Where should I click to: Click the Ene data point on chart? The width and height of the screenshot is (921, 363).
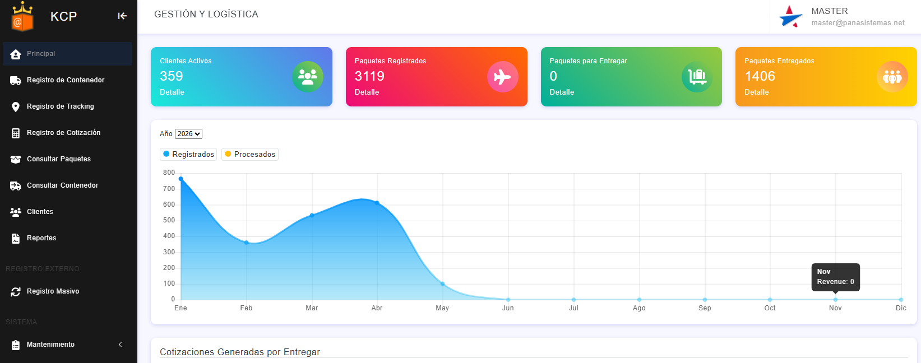(181, 179)
